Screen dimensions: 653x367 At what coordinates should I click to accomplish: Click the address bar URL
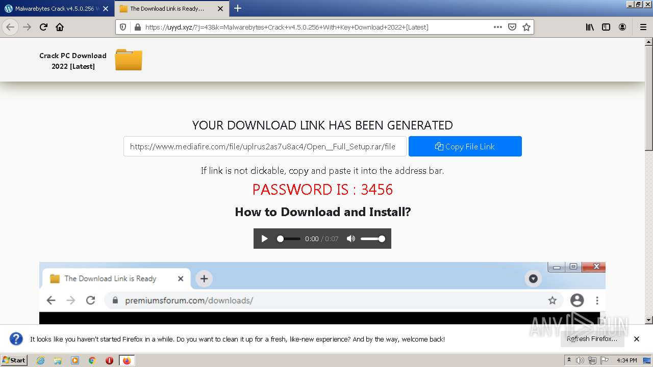click(286, 27)
